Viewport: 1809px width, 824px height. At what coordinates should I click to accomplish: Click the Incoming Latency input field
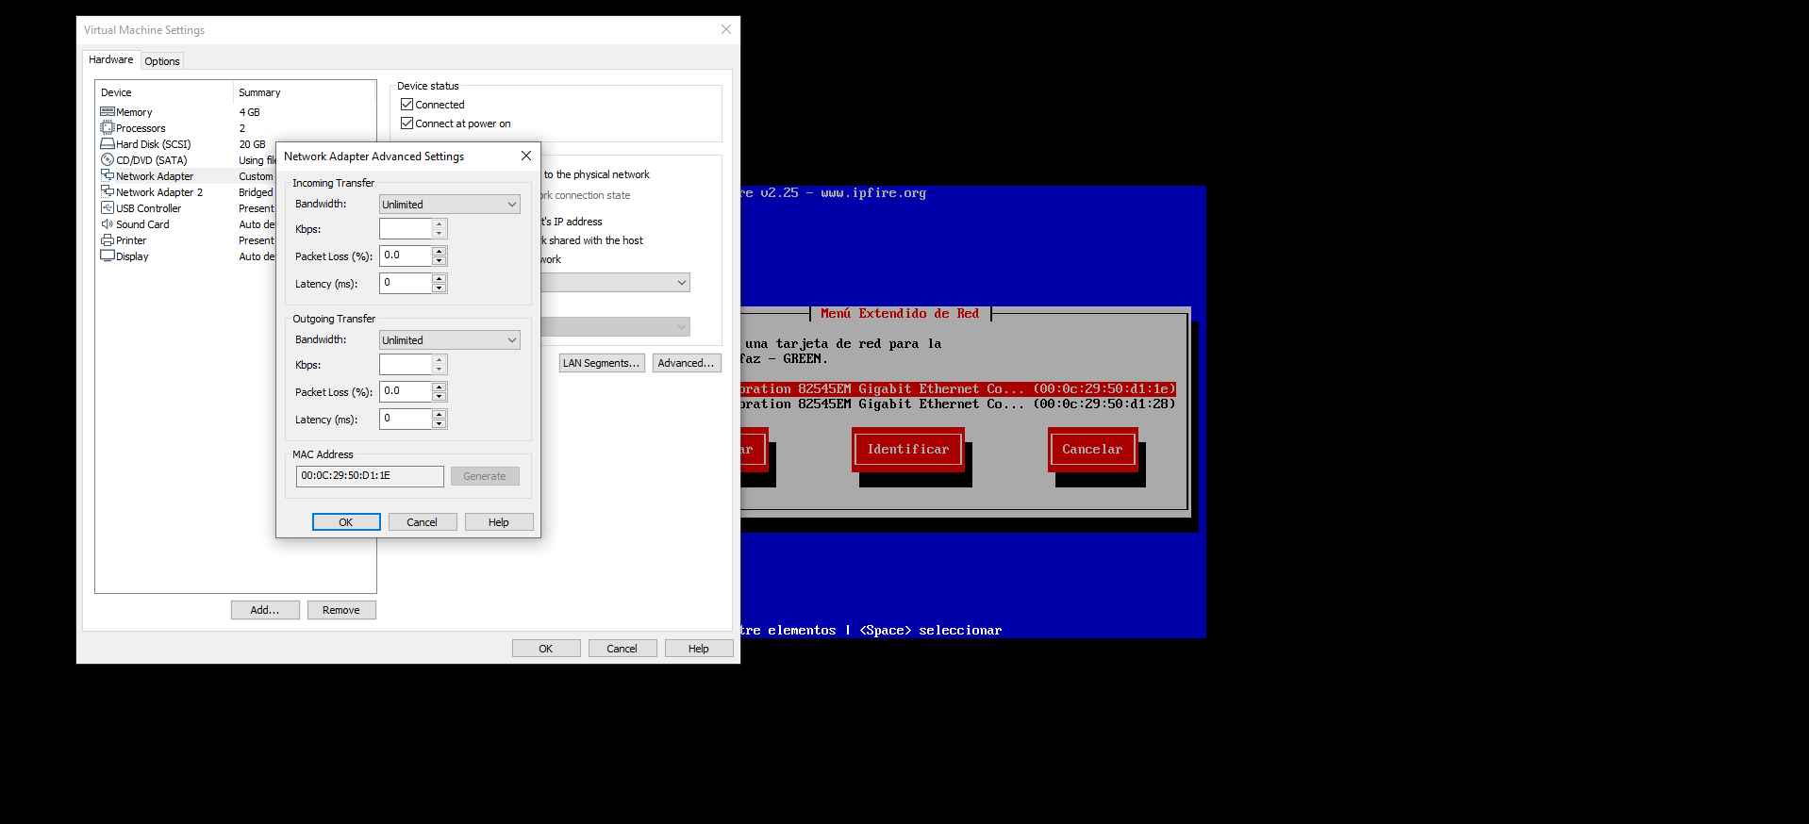[x=406, y=283]
